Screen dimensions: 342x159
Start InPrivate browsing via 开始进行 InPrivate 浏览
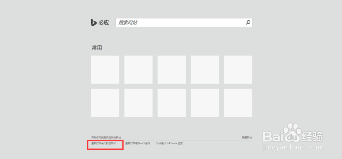point(169,144)
